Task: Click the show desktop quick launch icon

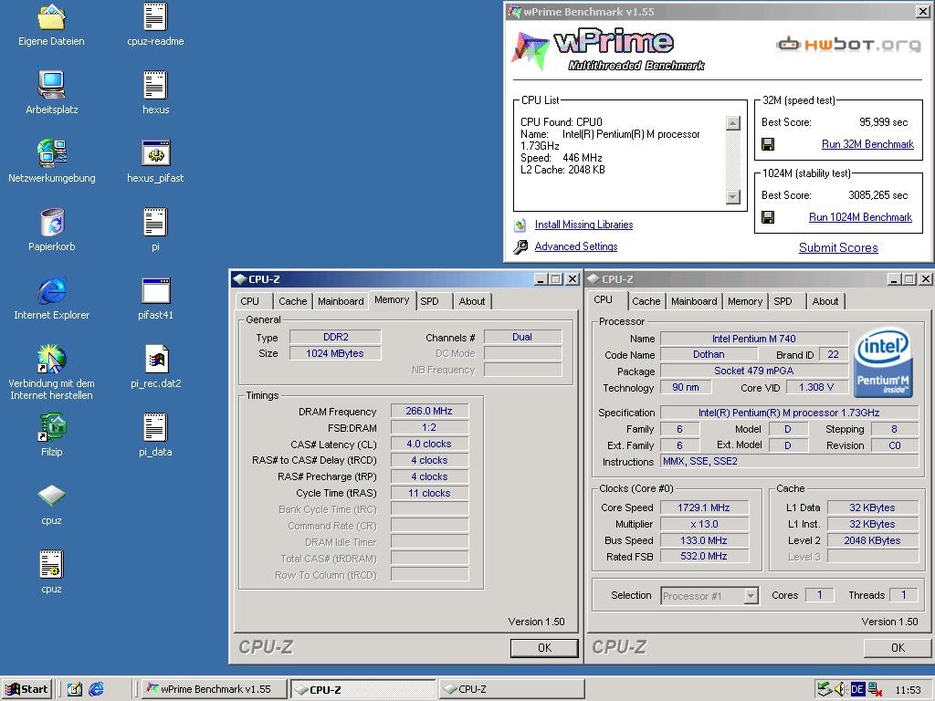Action: pyautogui.click(x=75, y=689)
